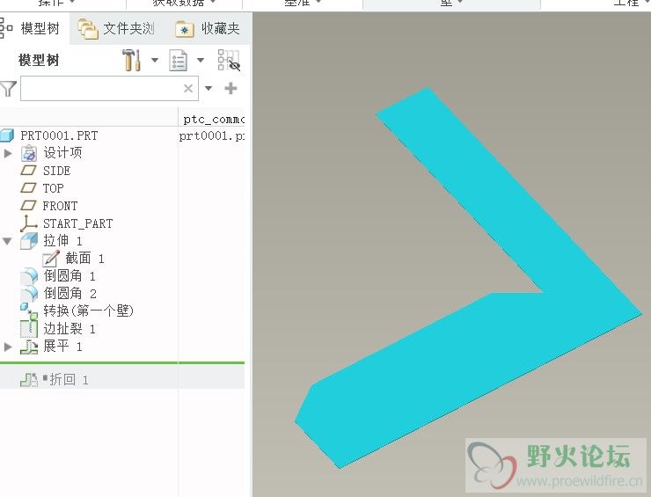Select 转换(第一个壁) feature
The height and width of the screenshot is (497, 651).
[x=89, y=311]
